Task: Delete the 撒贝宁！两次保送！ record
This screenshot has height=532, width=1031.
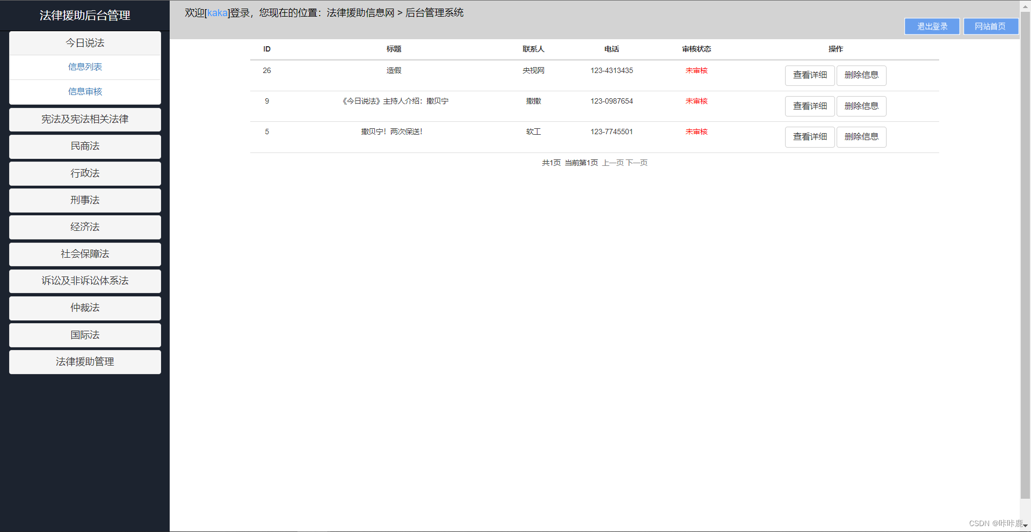Action: (861, 137)
